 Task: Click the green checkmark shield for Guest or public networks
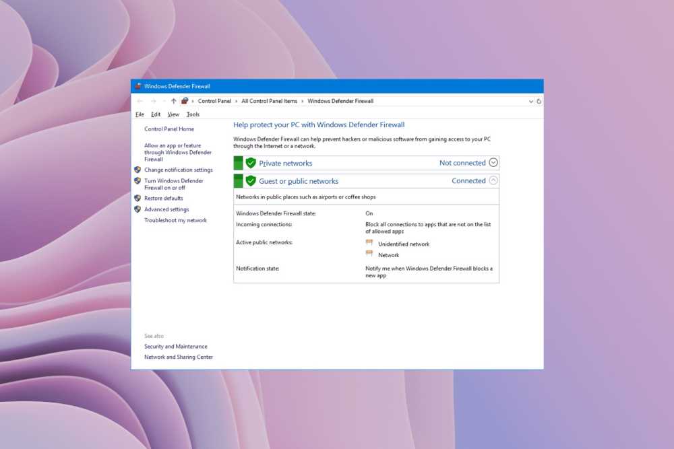250,180
